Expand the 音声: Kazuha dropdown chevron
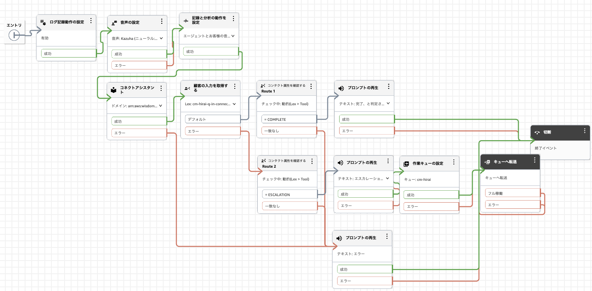The height and width of the screenshot is (291, 592). tap(161, 38)
